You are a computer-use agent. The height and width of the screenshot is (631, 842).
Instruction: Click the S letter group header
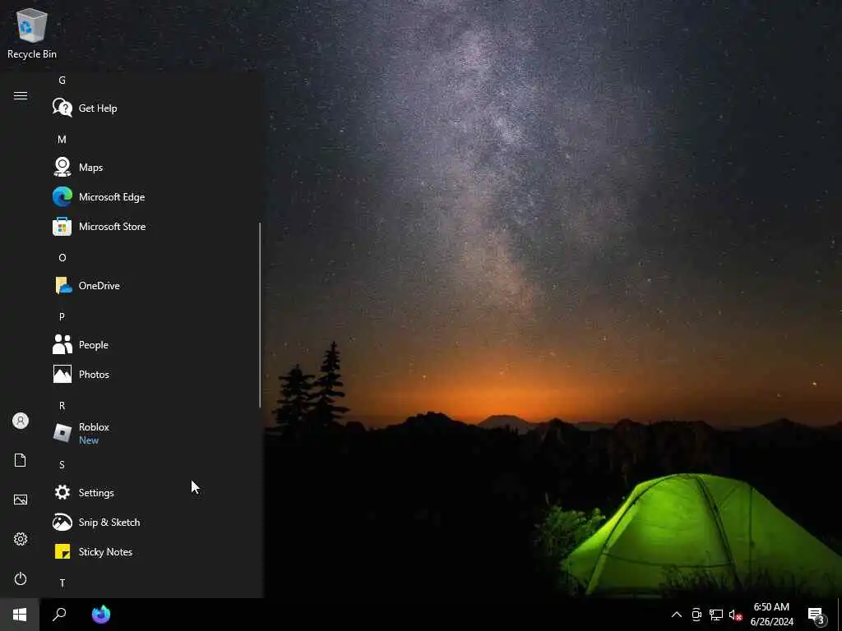[x=62, y=465]
